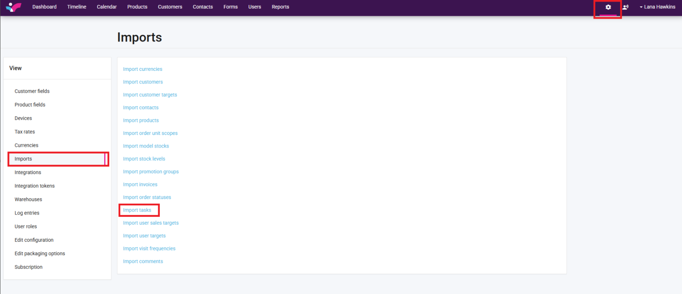
Task: Select Imports in the View sidebar
Action: pos(23,159)
